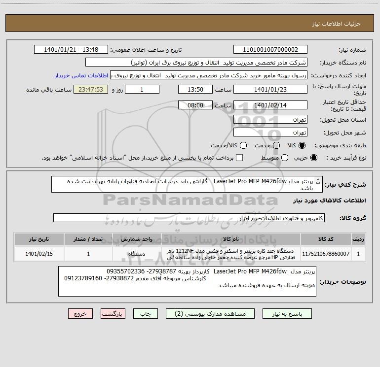Click the اطلاعات کالاهای مورد نیاز heading
The image size is (380, 367).
330,200
